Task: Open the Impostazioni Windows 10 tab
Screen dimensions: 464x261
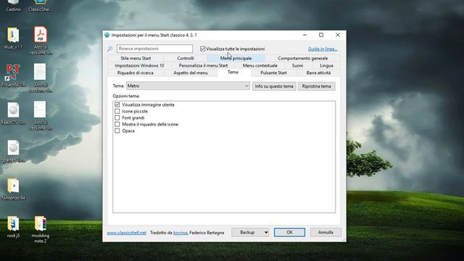Action: click(x=139, y=65)
